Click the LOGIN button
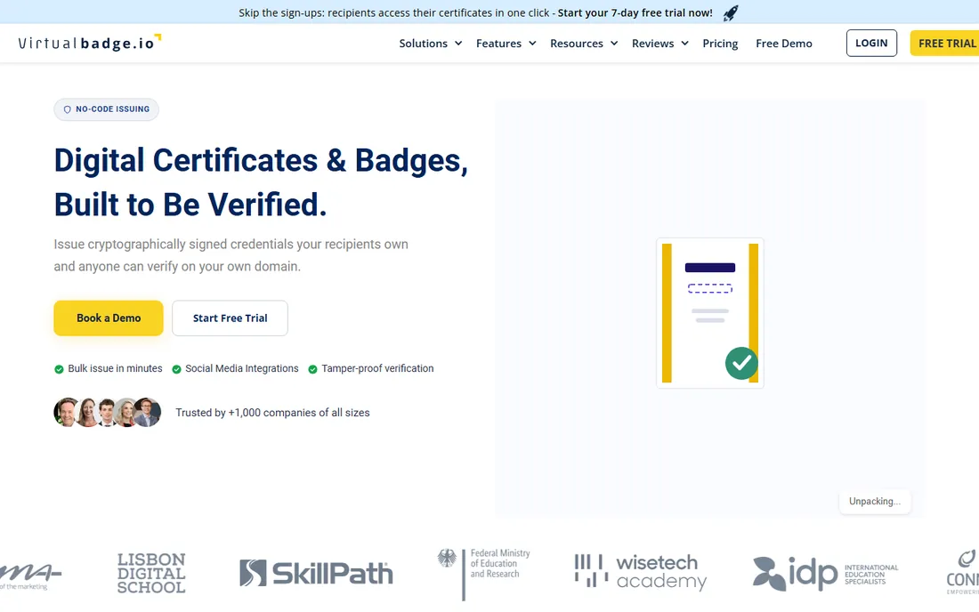 coord(871,43)
